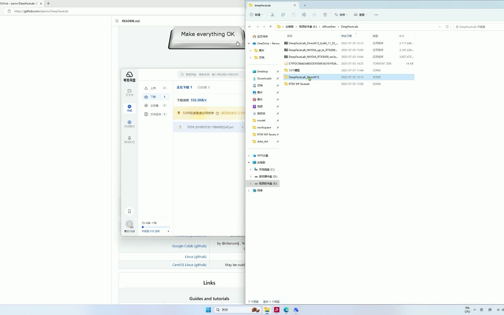This screenshot has width=504, height=315.
Task: Open the red AMD app on taskbar
Action: 276,310
